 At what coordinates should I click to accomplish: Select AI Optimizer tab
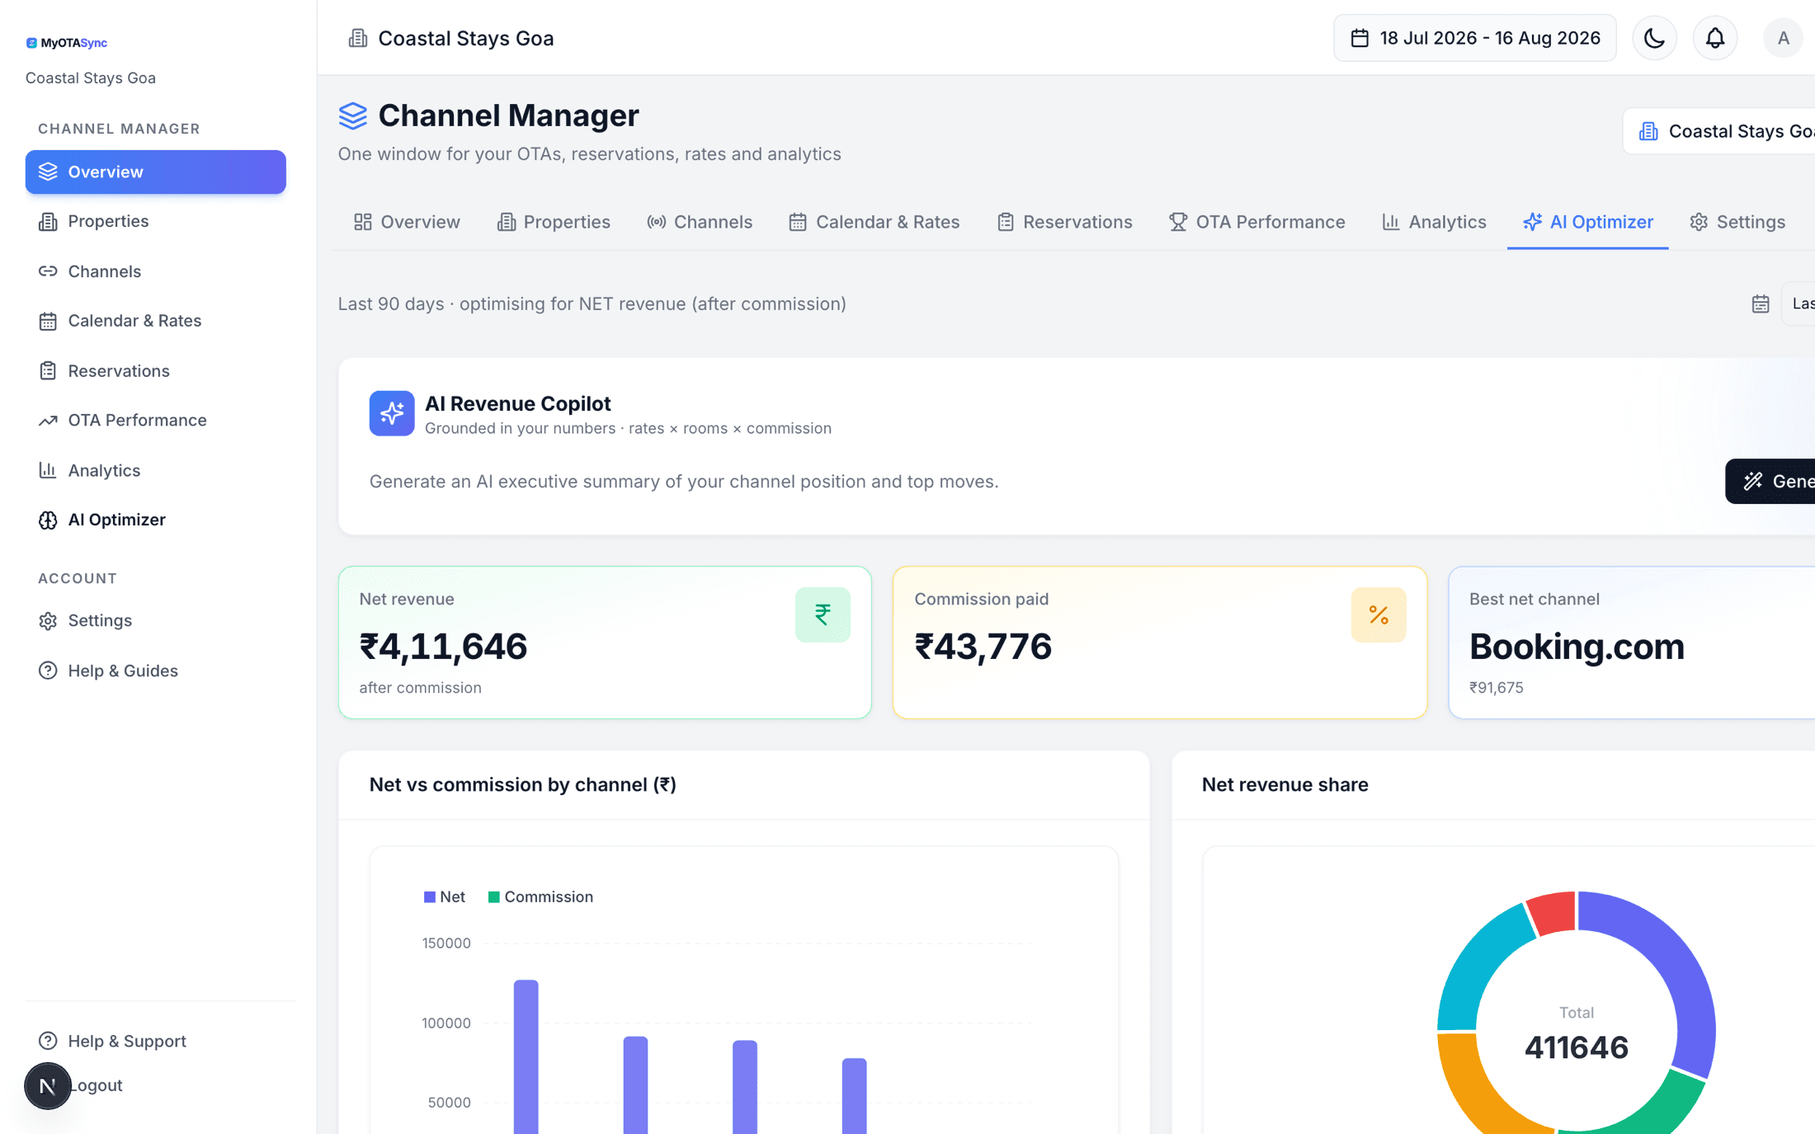1587,222
